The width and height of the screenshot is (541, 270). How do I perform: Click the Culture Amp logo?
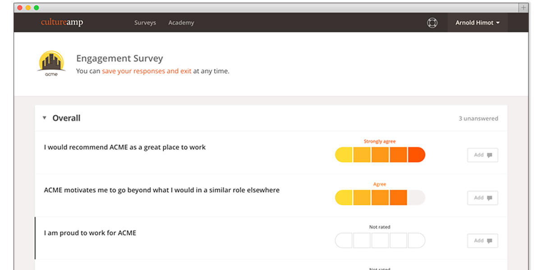pos(62,22)
